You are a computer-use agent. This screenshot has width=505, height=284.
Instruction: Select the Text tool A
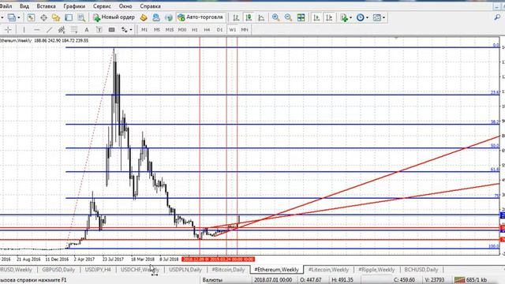86,30
